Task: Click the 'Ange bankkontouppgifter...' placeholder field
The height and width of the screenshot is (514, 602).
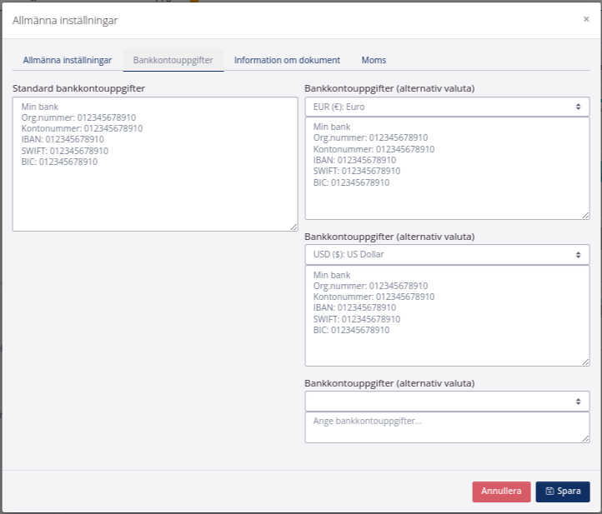Action: click(x=447, y=427)
